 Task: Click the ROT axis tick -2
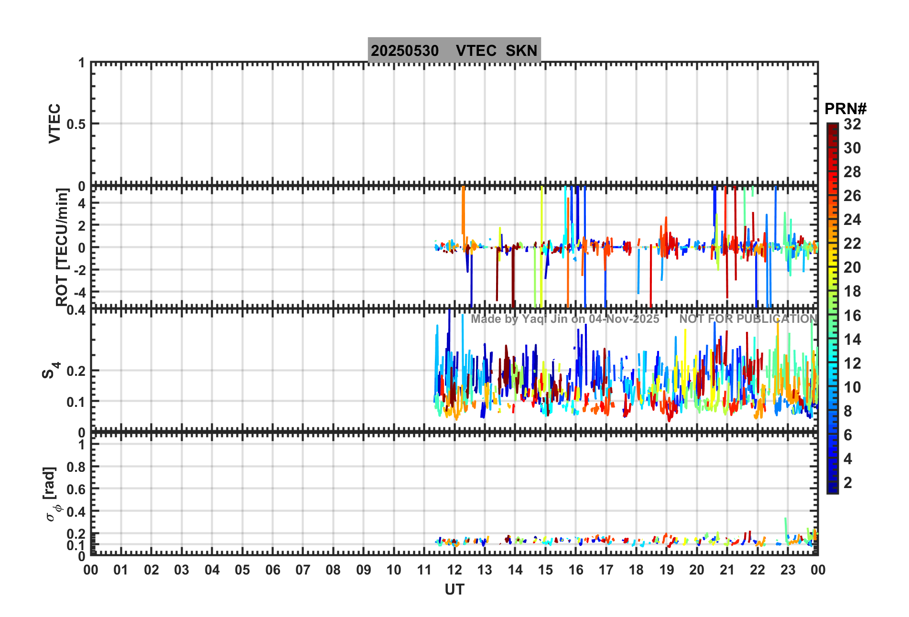tap(79, 270)
